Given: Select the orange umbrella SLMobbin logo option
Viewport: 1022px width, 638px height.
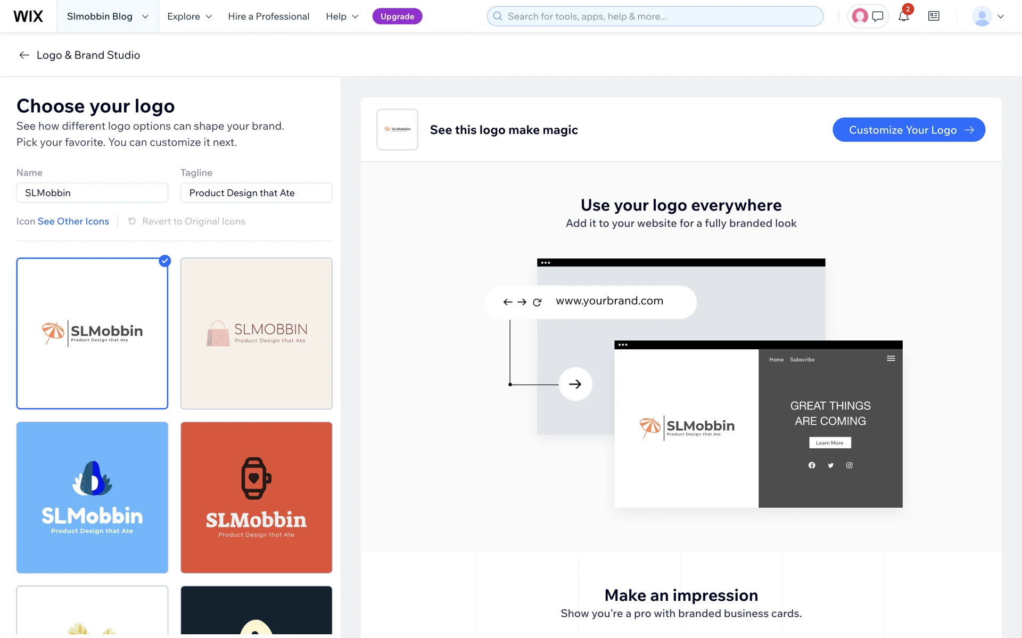Looking at the screenshot, I should [x=92, y=333].
